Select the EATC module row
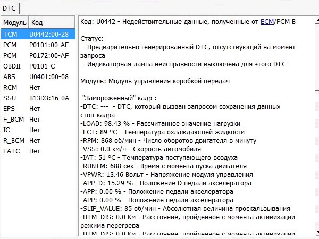The width and height of the screenshot is (319, 239). (x=38, y=151)
